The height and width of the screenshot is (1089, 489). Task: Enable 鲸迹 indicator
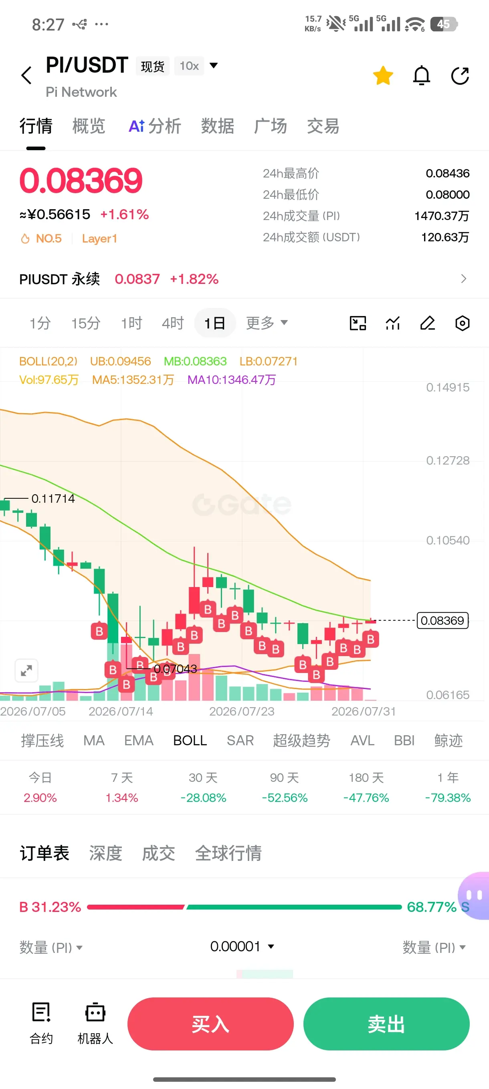click(449, 740)
